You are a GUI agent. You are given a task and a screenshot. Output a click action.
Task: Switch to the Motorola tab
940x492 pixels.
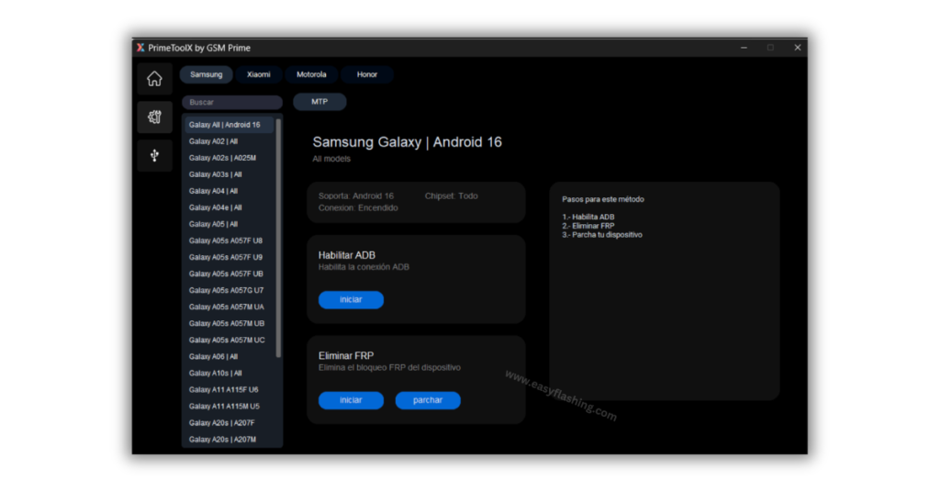[311, 74]
